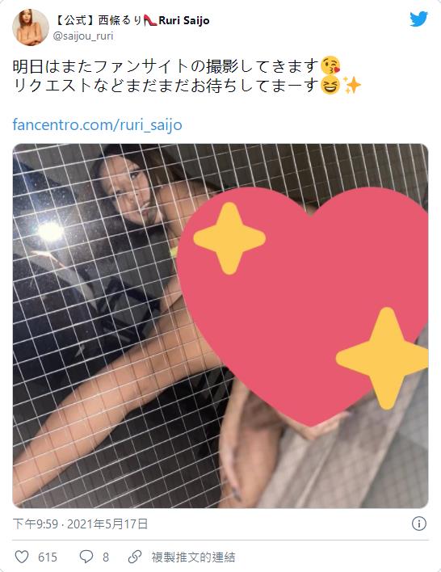Click the @saijou_ruri handle
The height and width of the screenshot is (572, 441).
coord(83,36)
